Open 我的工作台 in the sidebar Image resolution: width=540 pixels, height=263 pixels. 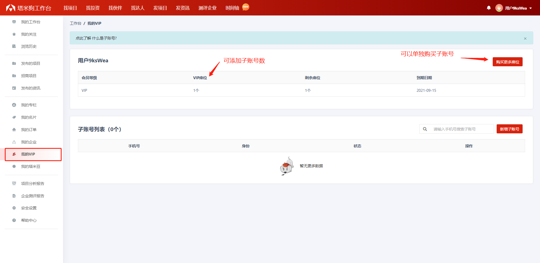click(x=31, y=22)
